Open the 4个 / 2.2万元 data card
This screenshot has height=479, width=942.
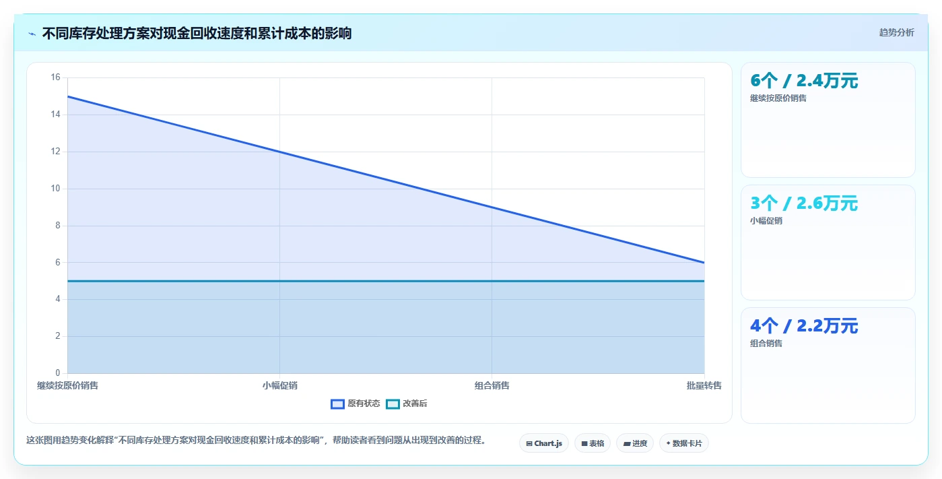[x=828, y=366]
